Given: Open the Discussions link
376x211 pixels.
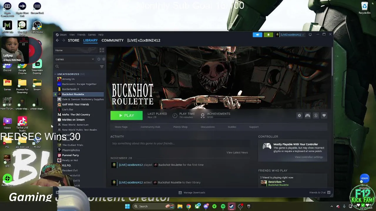Looking at the screenshot, I should (208, 127).
